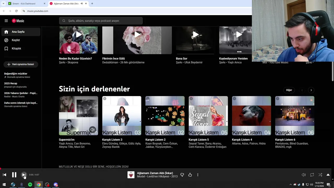Open Steam tray icon
The width and height of the screenshot is (334, 188).
[x=299, y=185]
